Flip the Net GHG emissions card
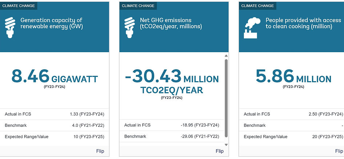The height and width of the screenshot is (159, 344). coord(220,151)
